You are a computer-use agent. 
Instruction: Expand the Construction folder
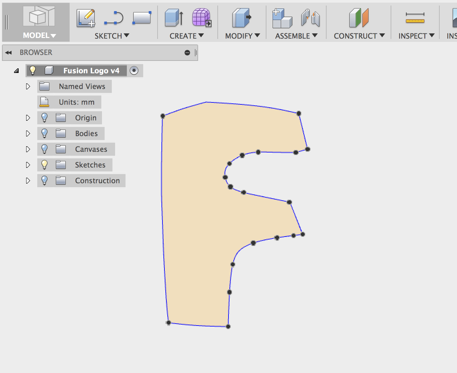click(28, 181)
